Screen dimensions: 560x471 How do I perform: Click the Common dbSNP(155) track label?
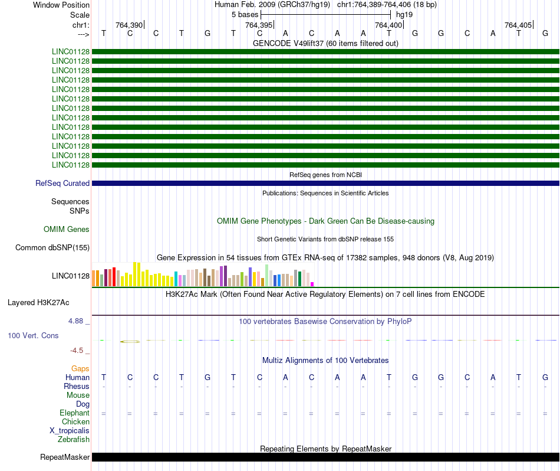[x=52, y=247]
